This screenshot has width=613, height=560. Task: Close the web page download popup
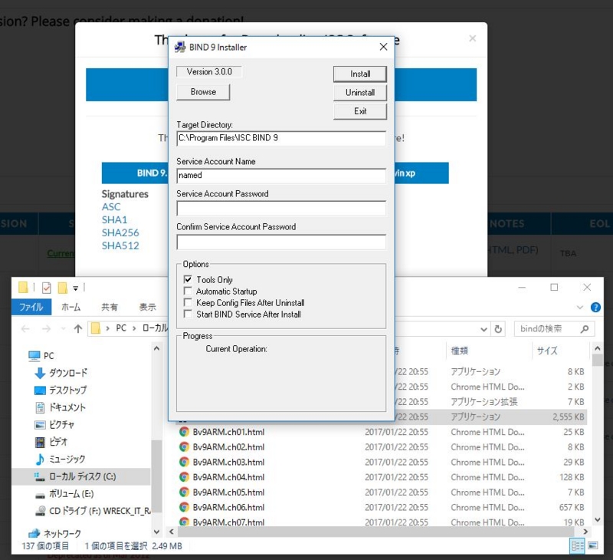click(x=472, y=38)
